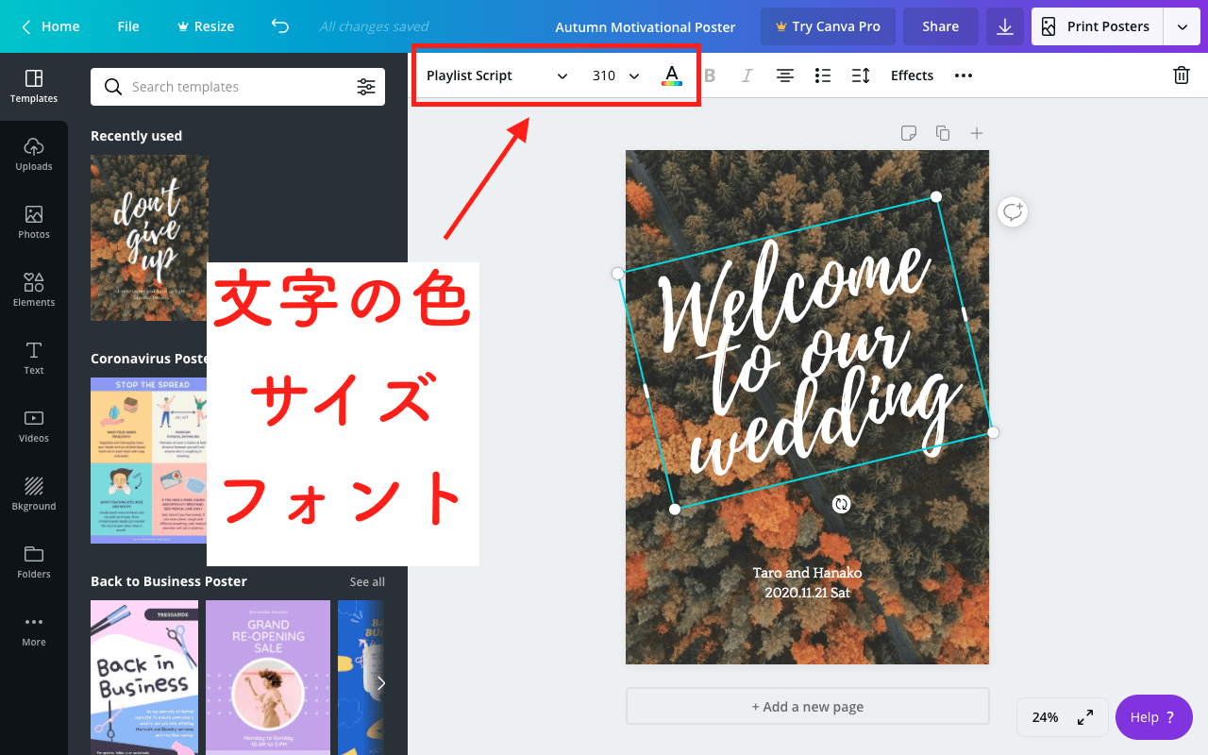Delete selected element with trash icon
Image resolution: width=1208 pixels, height=755 pixels.
(1181, 75)
